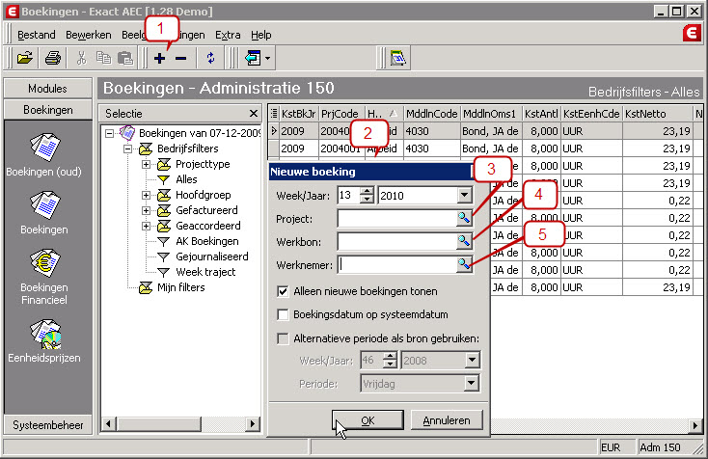Screen dimensions: 708x459
Task: Open Boekingen Financieel module icon
Action: pos(44,262)
